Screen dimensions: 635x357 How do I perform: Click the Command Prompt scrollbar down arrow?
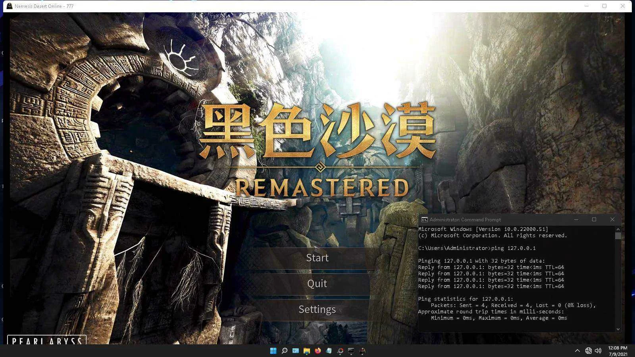click(618, 329)
